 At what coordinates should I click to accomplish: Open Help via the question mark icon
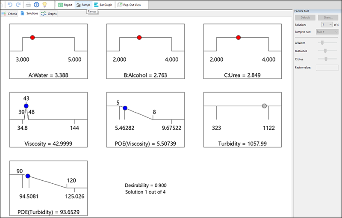[x=36, y=5]
